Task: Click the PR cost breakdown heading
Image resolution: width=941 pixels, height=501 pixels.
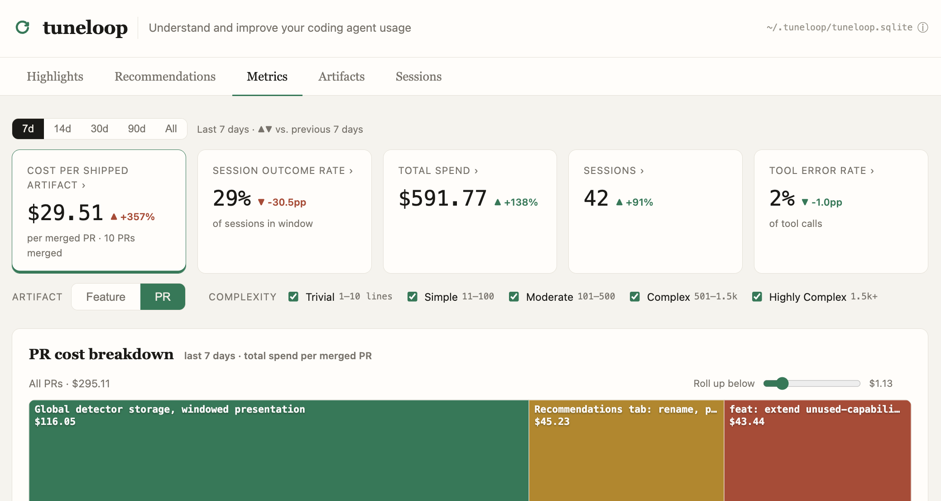Action: pos(101,354)
